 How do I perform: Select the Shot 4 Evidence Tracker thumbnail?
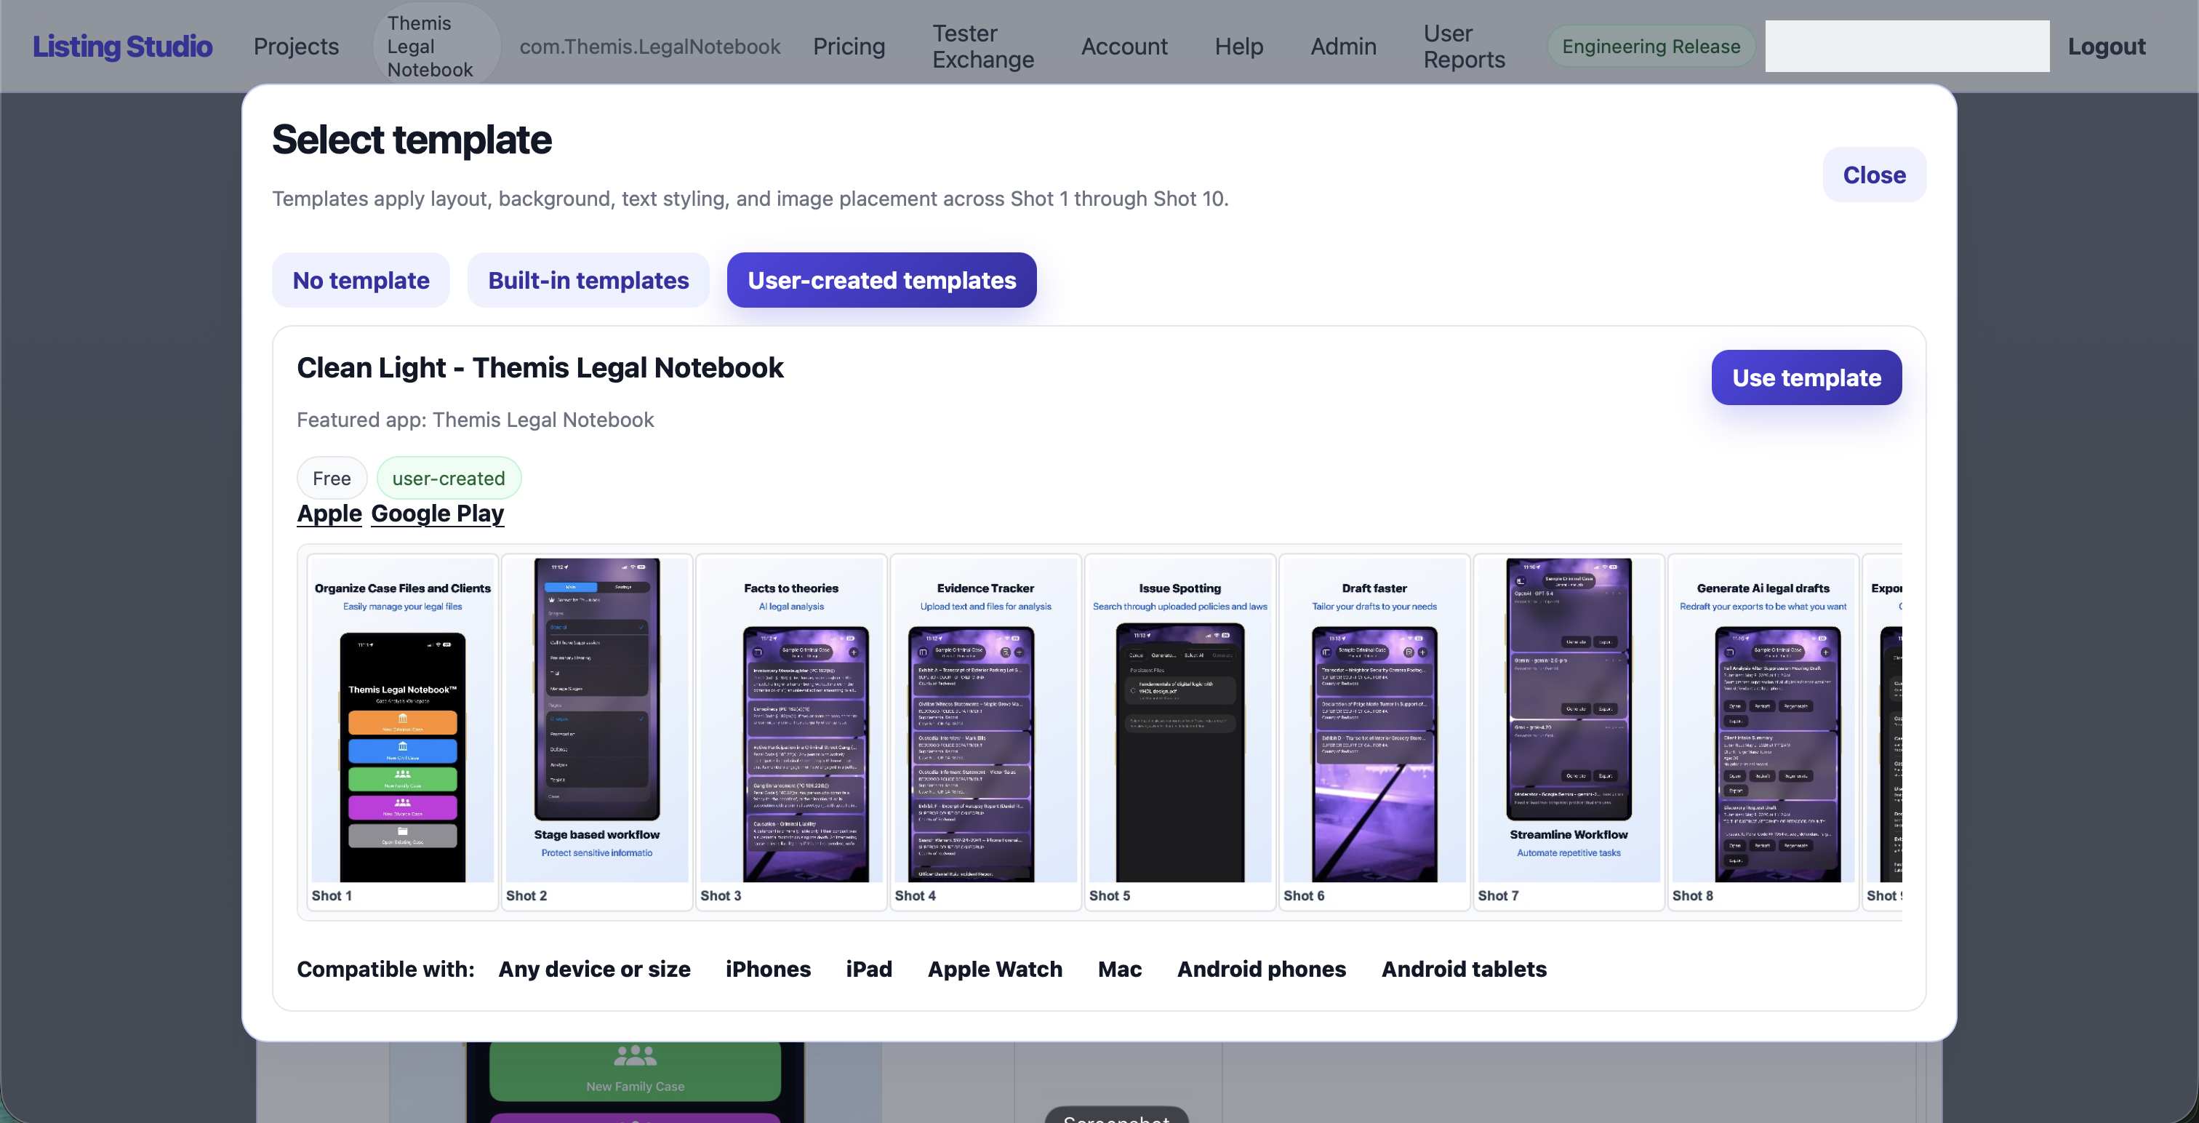[x=985, y=732]
